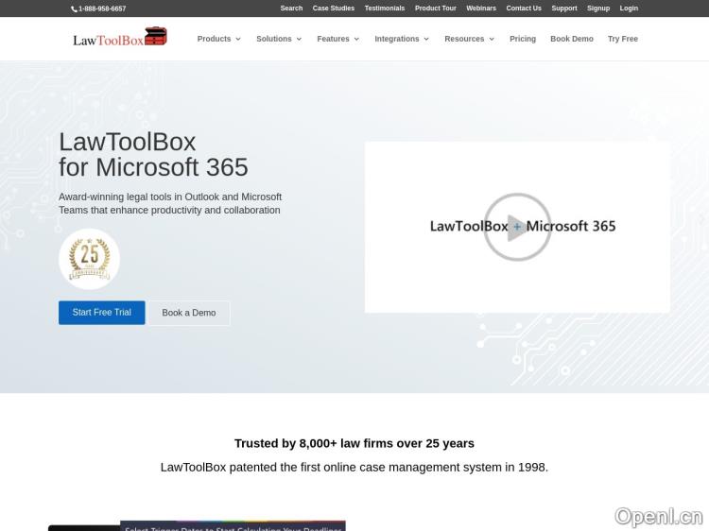
Task: Click the LawToolBox for Microsoft 365 heading
Action: click(153, 155)
